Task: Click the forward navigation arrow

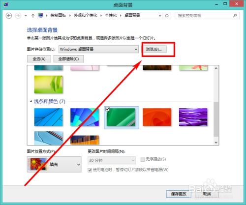Action: tap(18, 16)
